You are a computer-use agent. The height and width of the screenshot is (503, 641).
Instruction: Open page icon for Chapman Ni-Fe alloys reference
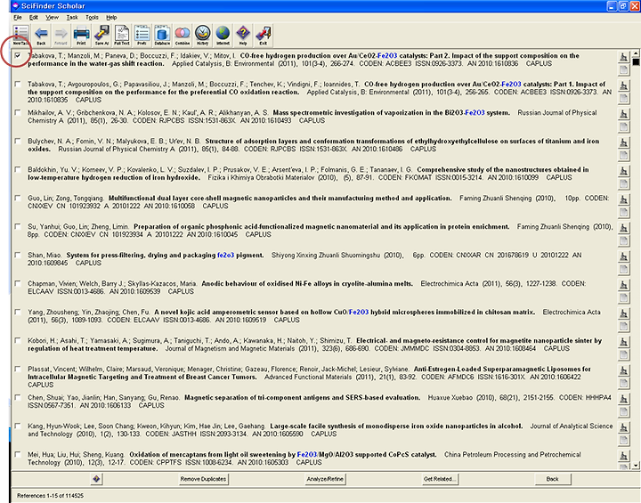[623, 297]
